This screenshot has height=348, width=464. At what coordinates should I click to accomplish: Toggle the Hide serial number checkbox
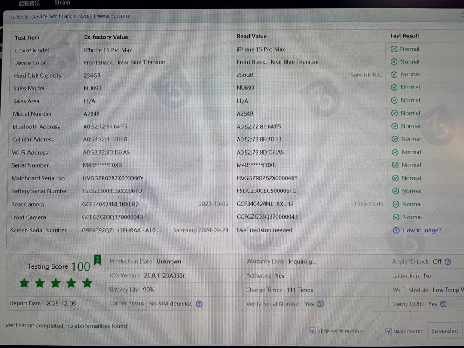[312, 331]
